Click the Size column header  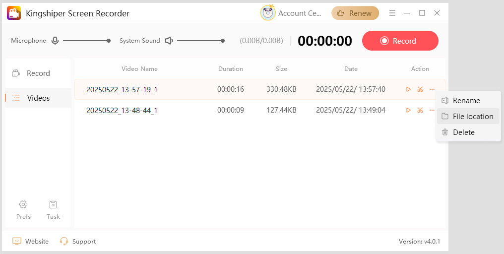[x=281, y=69]
